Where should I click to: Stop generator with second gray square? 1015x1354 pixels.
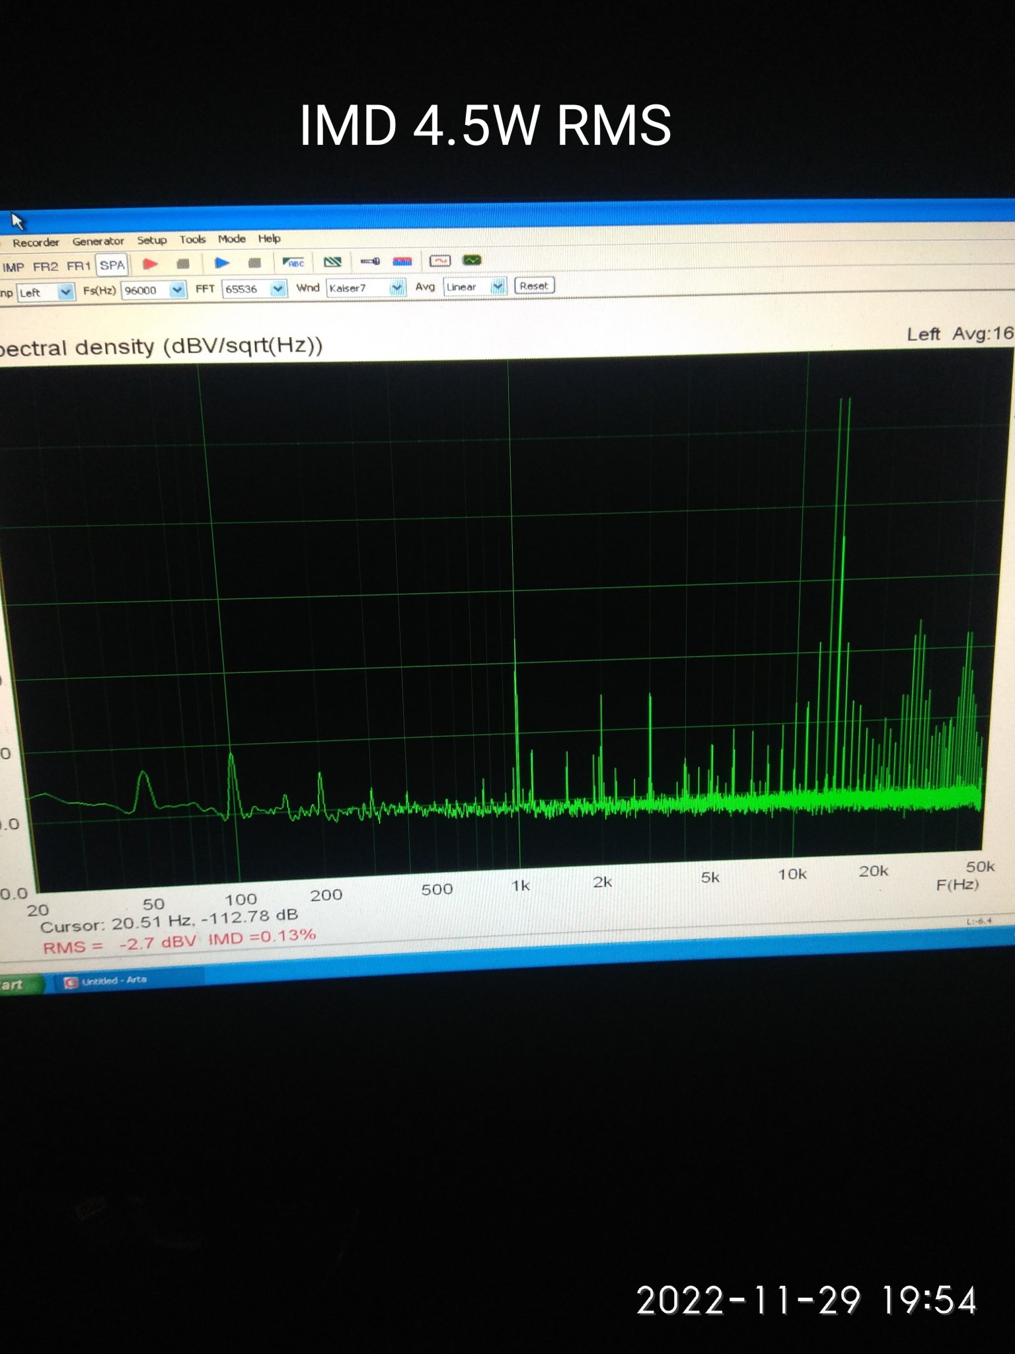[254, 262]
